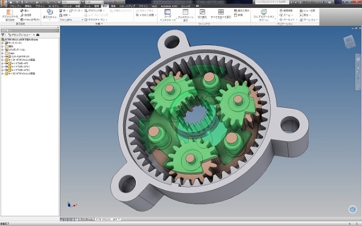Image resolution: width=362 pixels, height=226 pixels.
Task: Open the Assembly View (アセンブリ ビュー) dropdown
Action: (x=21, y=35)
